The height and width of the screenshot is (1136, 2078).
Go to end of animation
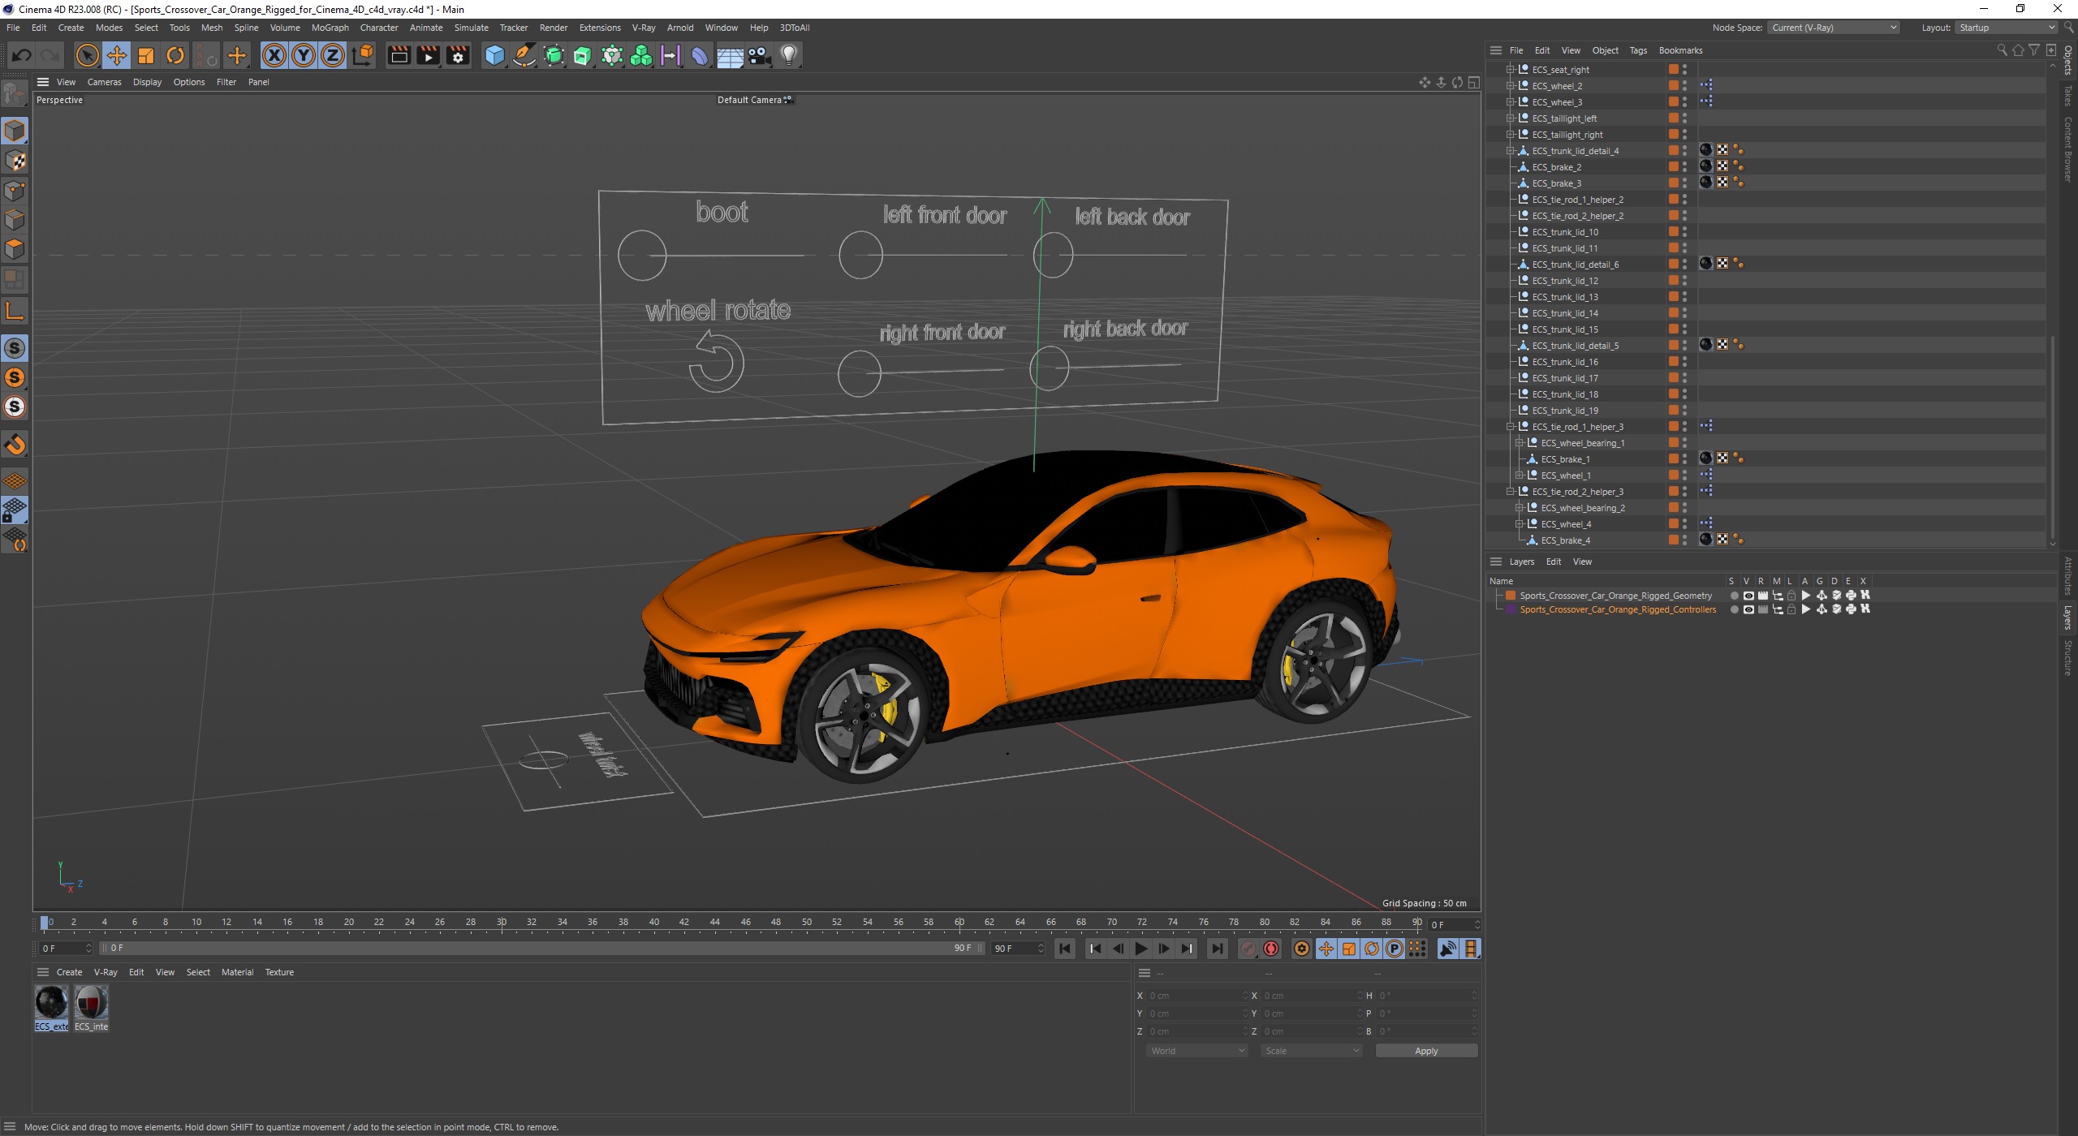point(1217,949)
